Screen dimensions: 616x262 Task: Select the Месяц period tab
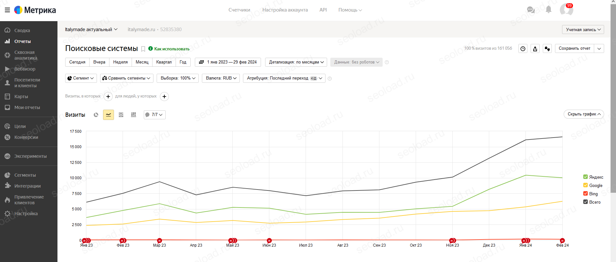[142, 62]
